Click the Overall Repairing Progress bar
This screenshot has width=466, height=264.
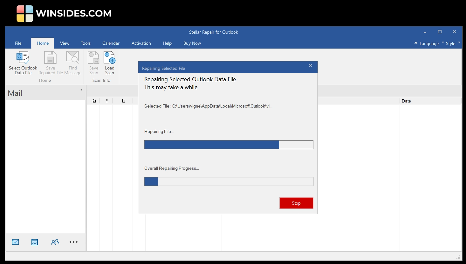[x=229, y=181]
